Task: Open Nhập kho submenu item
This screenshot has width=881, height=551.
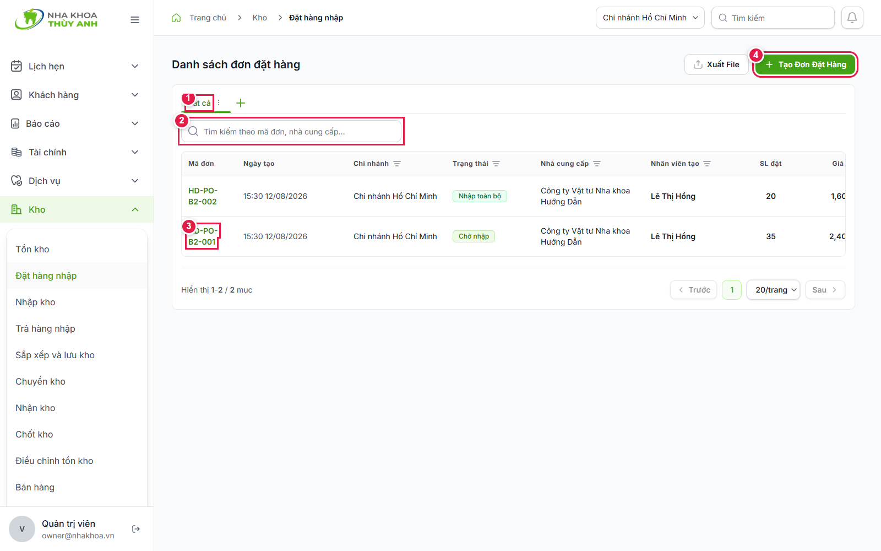Action: 35,302
